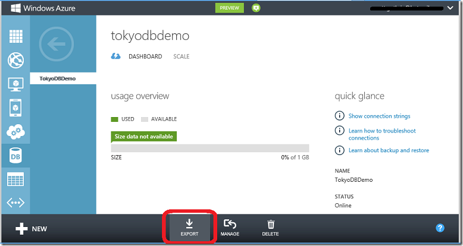This screenshot has width=463, height=246.
Task: Click the quick glance heading
Action: coord(359,96)
